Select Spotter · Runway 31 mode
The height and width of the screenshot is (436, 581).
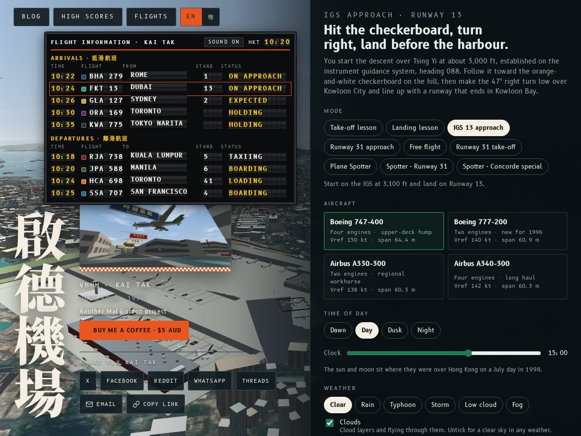[417, 167]
